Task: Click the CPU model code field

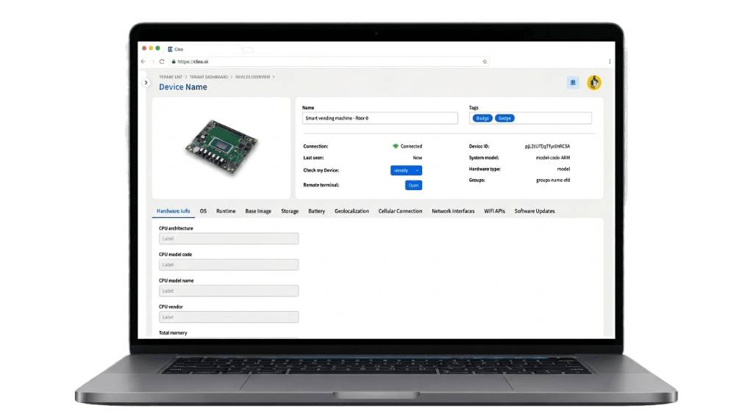Action: 229,265
